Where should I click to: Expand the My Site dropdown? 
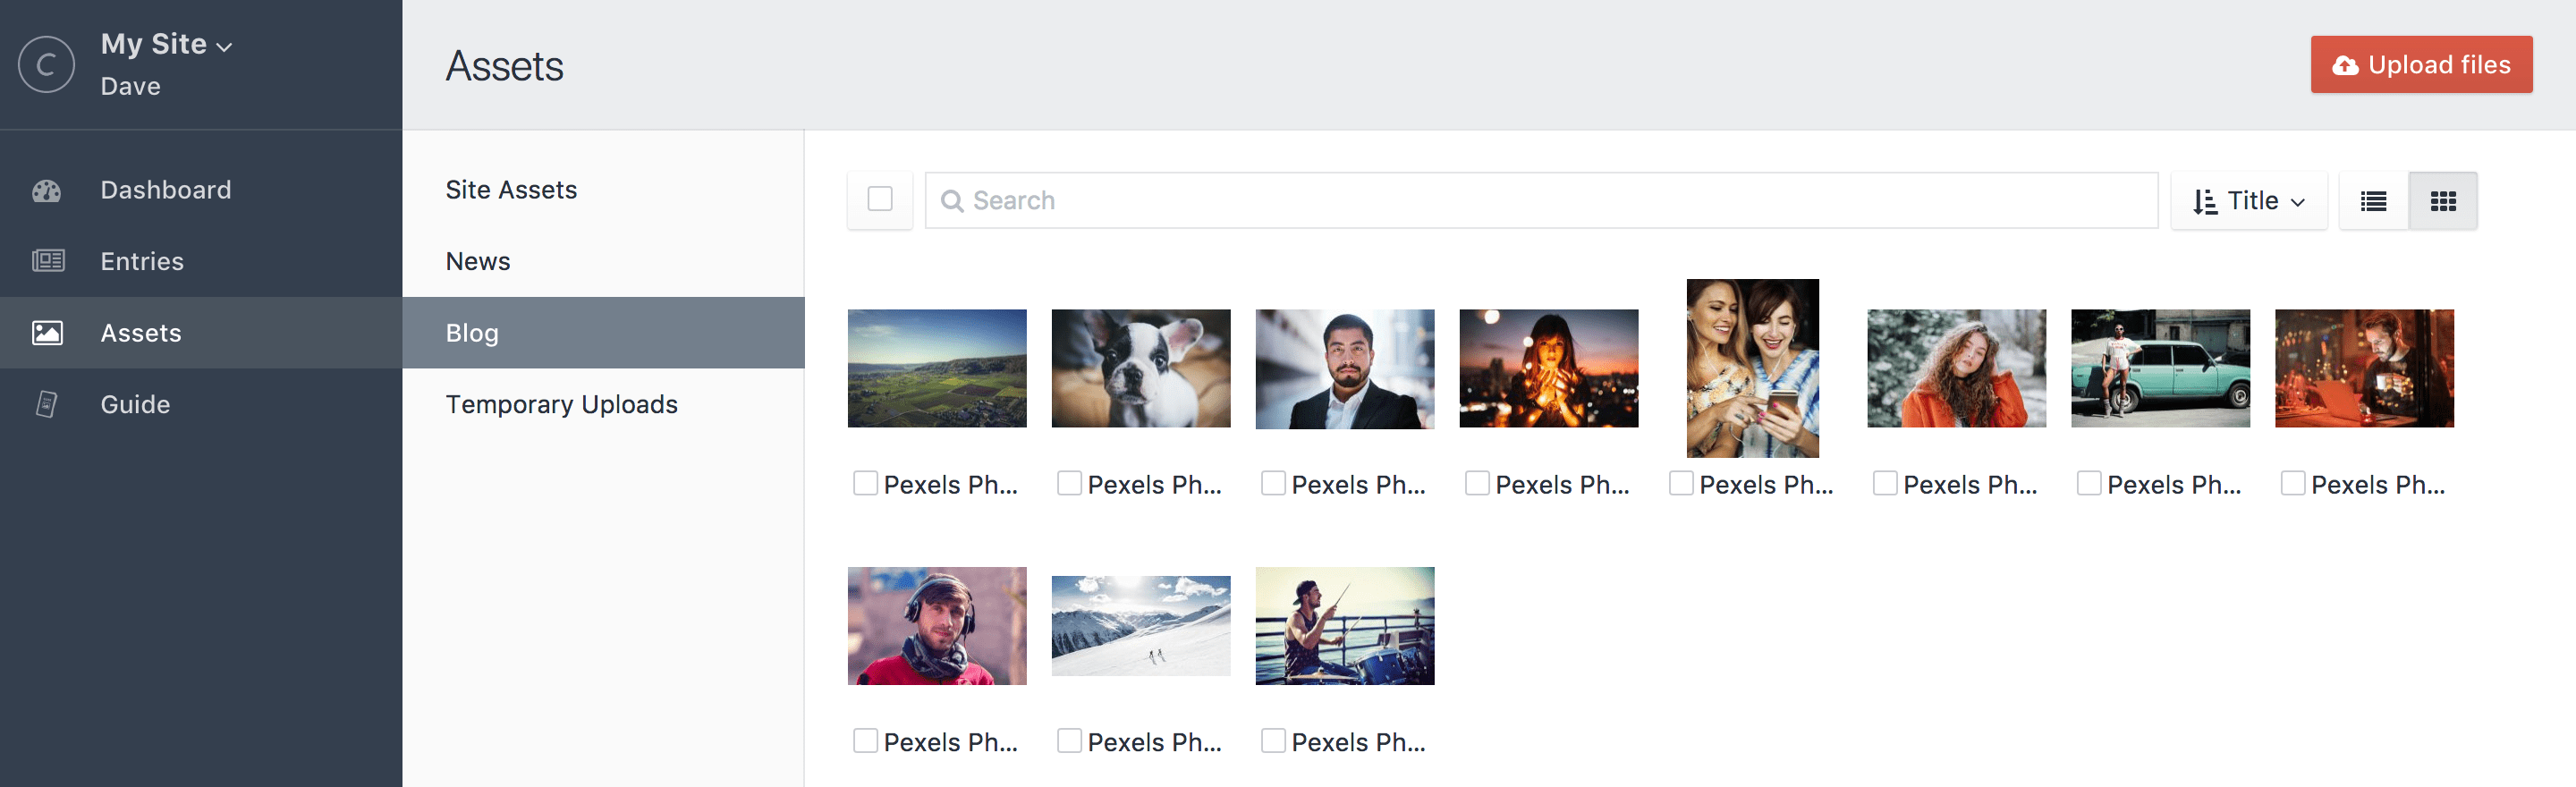166,44
